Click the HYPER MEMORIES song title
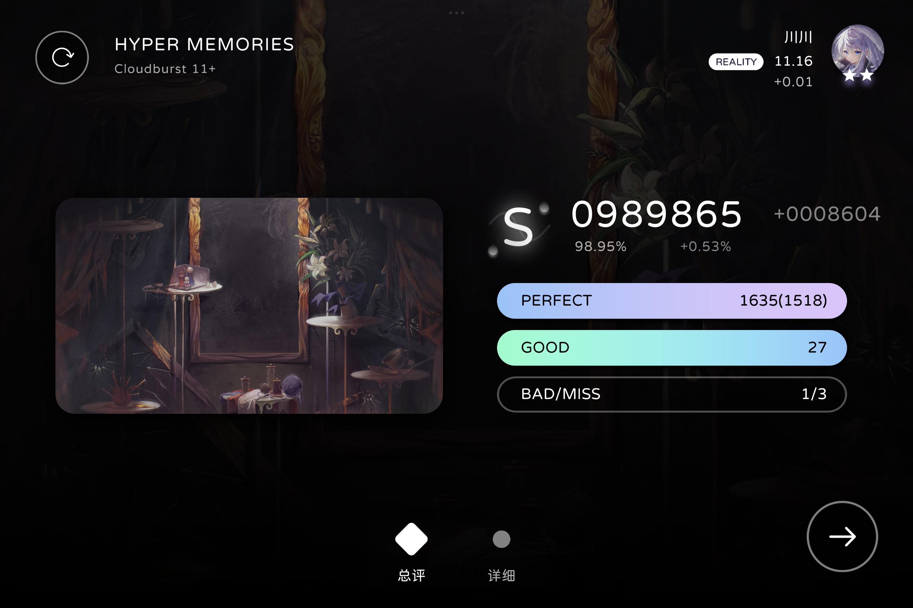Screen dimensions: 913x608 (204, 45)
